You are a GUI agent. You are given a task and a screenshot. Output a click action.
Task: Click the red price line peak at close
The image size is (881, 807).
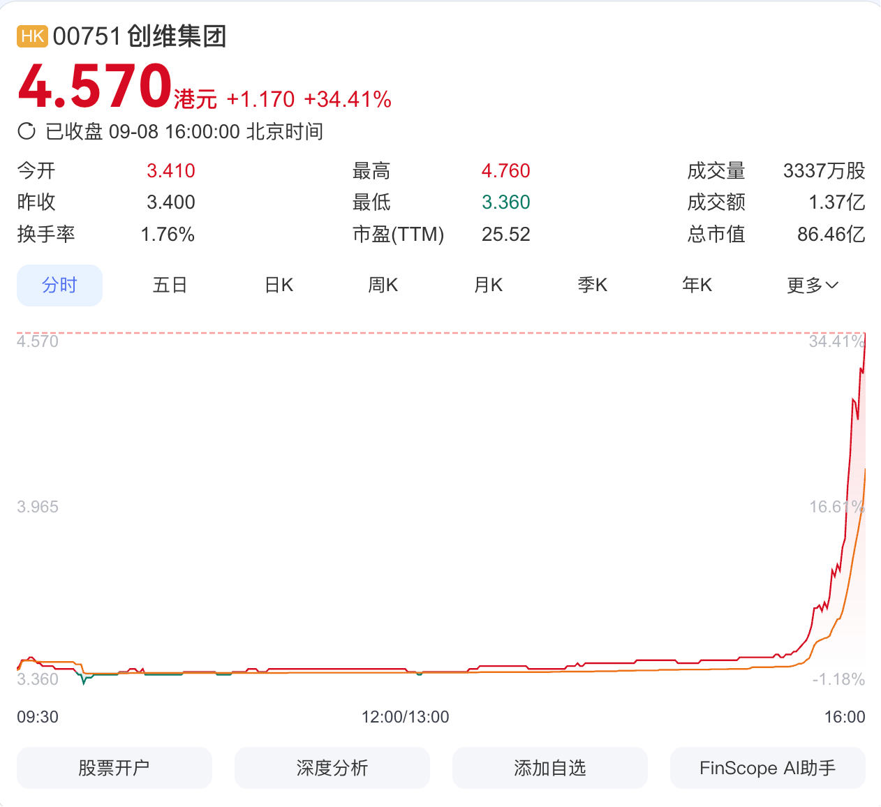[864, 336]
